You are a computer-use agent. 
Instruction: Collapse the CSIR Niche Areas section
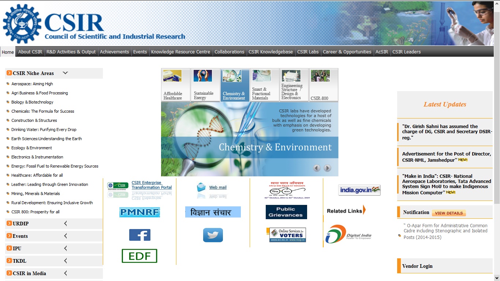pos(65,73)
